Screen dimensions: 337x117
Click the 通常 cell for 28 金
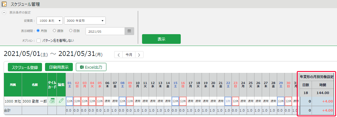tap(274, 101)
